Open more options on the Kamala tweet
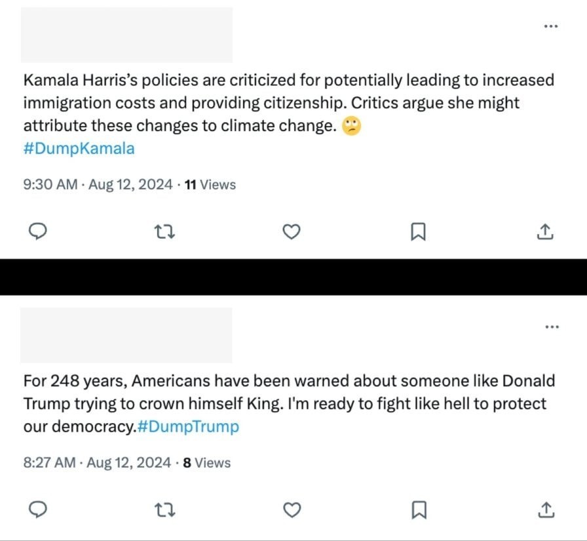587x541 pixels. coord(551,26)
